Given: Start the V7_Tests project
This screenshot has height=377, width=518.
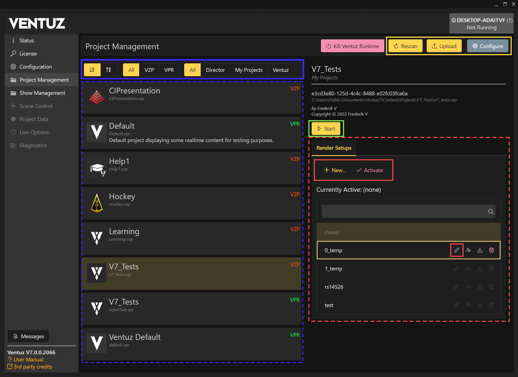Looking at the screenshot, I should click(326, 128).
